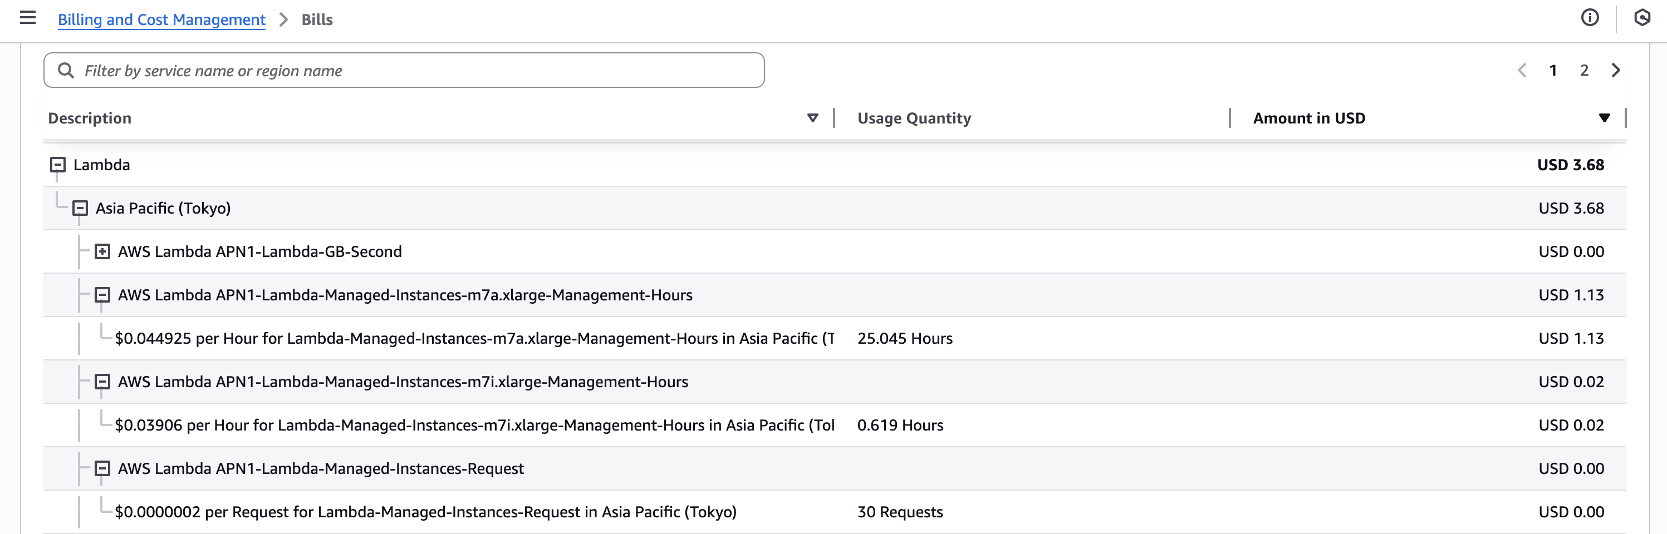Expand AWS Lambda APN1-Lambda-GB-Second row
Screen dimensions: 1667x534
pyautogui.click(x=102, y=251)
